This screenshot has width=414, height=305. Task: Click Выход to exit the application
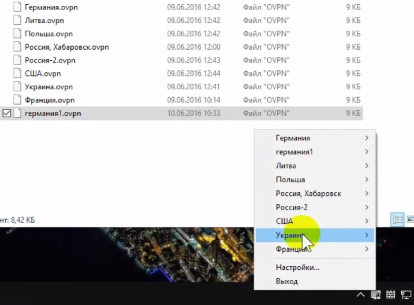(287, 281)
